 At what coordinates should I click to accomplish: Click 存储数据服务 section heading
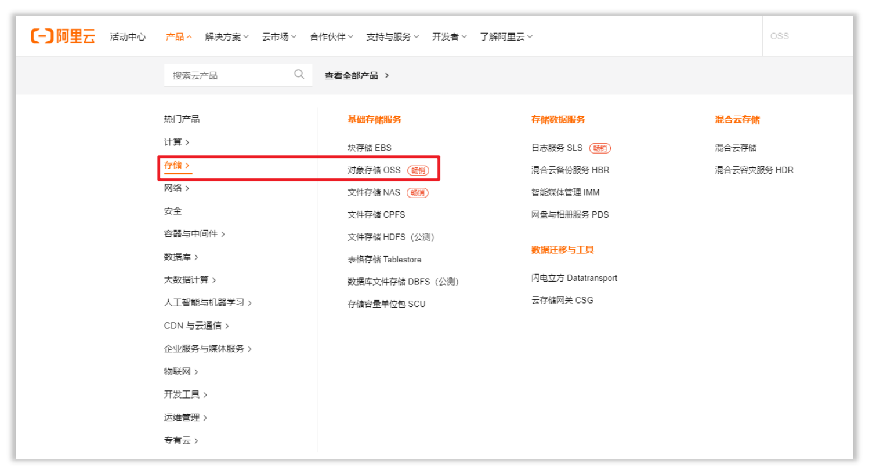(x=558, y=119)
